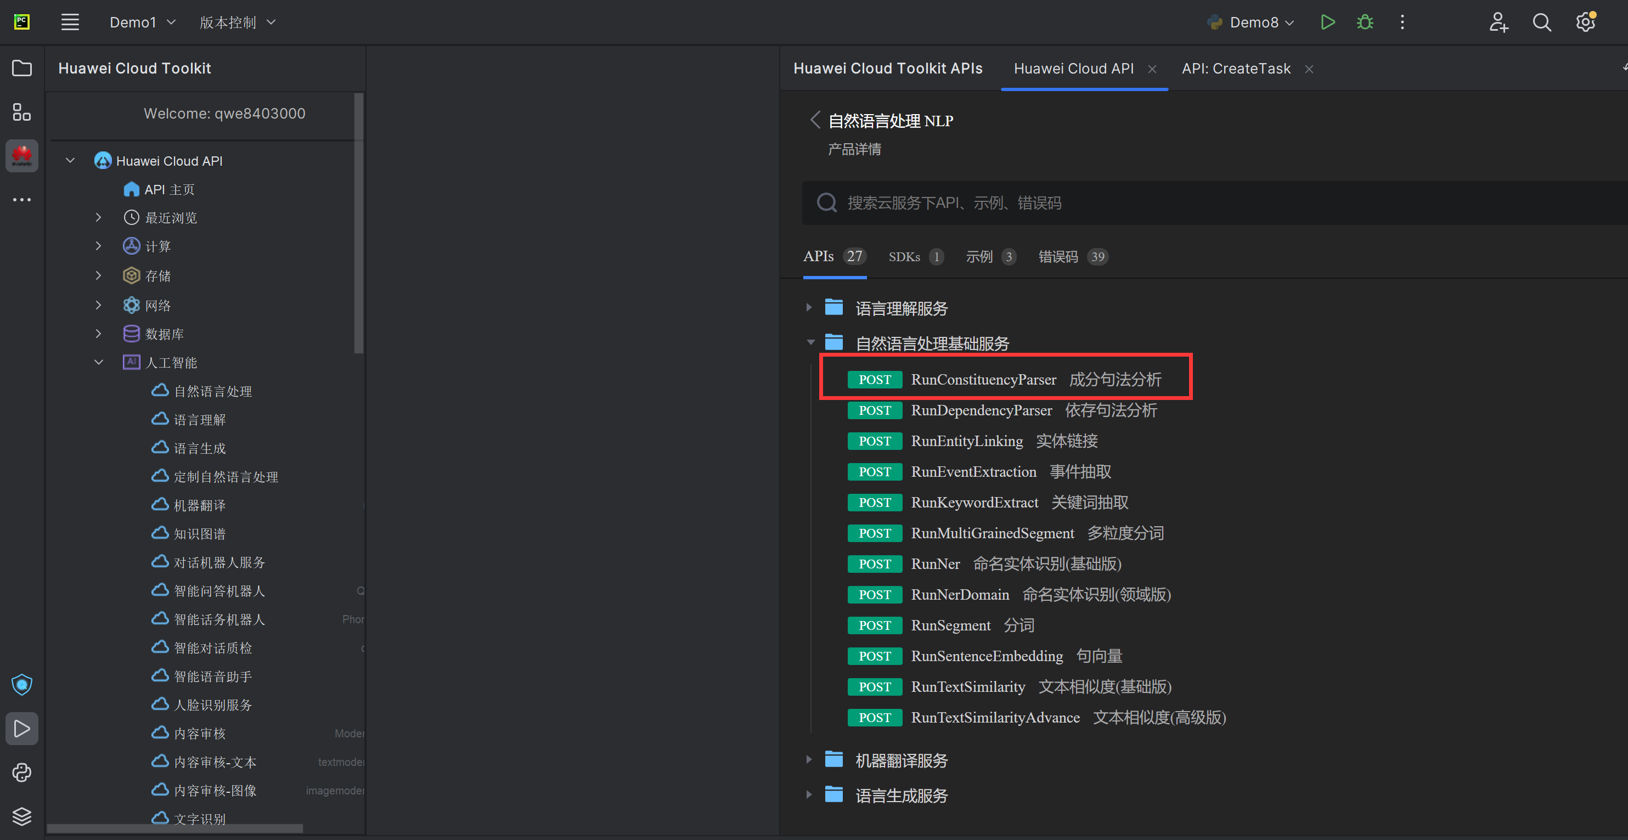Expand the 计算 tree node
Image resolution: width=1628 pixels, height=840 pixels.
tap(98, 246)
